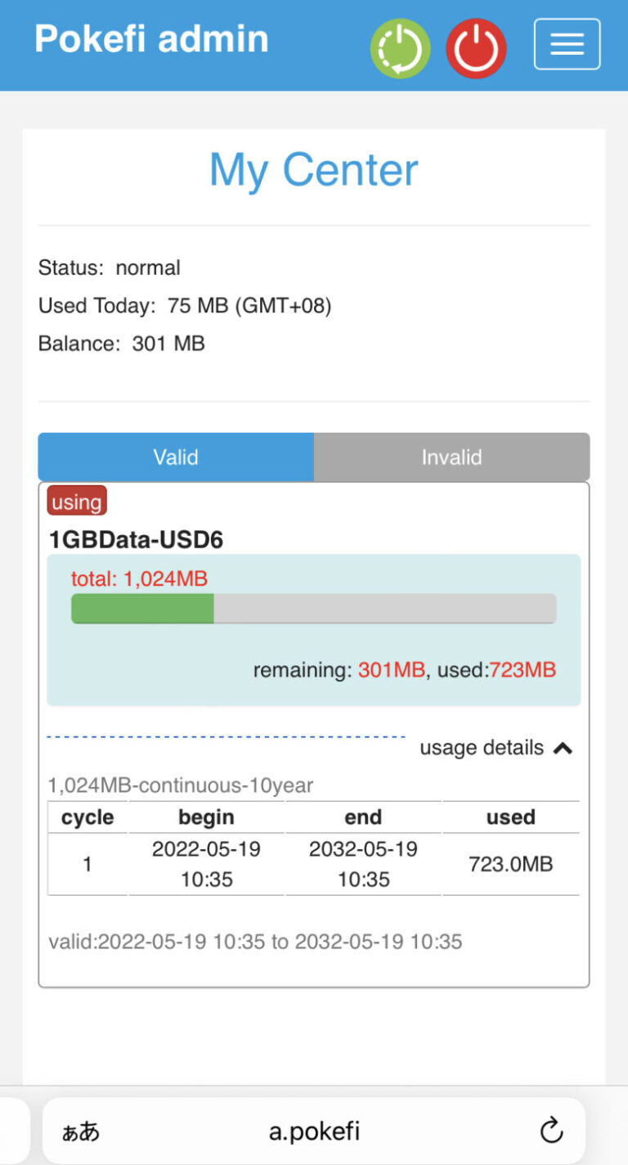The height and width of the screenshot is (1165, 628).
Task: Click the cycle column header
Action: 87,817
